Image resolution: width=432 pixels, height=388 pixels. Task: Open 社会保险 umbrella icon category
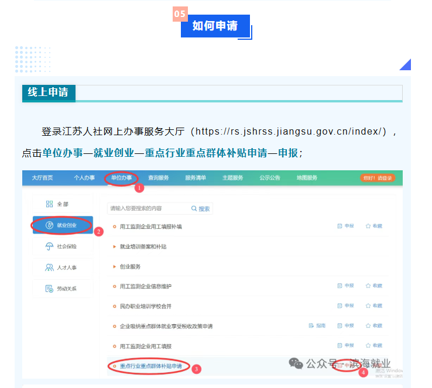(50, 246)
